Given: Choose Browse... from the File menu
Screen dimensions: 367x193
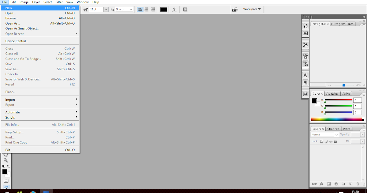Looking at the screenshot, I should click(x=40, y=18).
